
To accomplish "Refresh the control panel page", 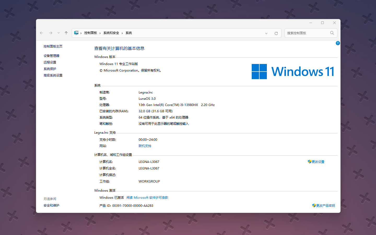I will click(276, 33).
